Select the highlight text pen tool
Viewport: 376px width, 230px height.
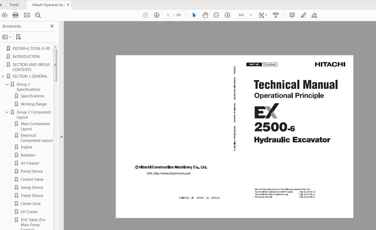303,15
